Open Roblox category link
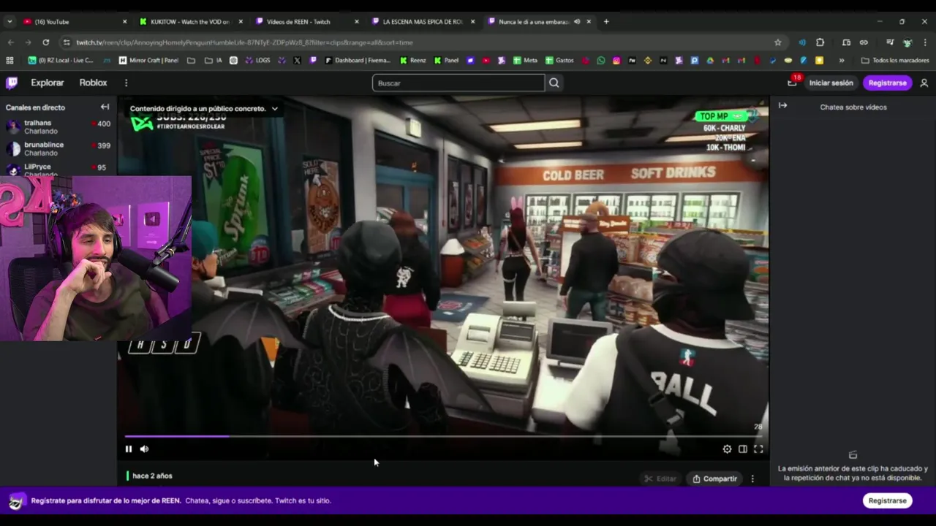 (93, 83)
